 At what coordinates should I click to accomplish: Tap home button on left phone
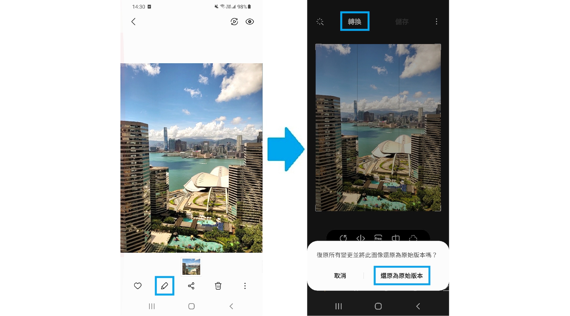(191, 306)
